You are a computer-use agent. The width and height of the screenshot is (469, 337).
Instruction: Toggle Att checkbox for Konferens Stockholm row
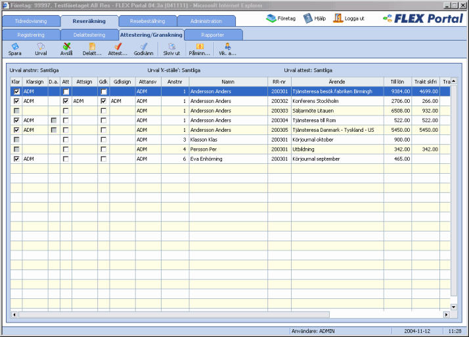click(66, 102)
